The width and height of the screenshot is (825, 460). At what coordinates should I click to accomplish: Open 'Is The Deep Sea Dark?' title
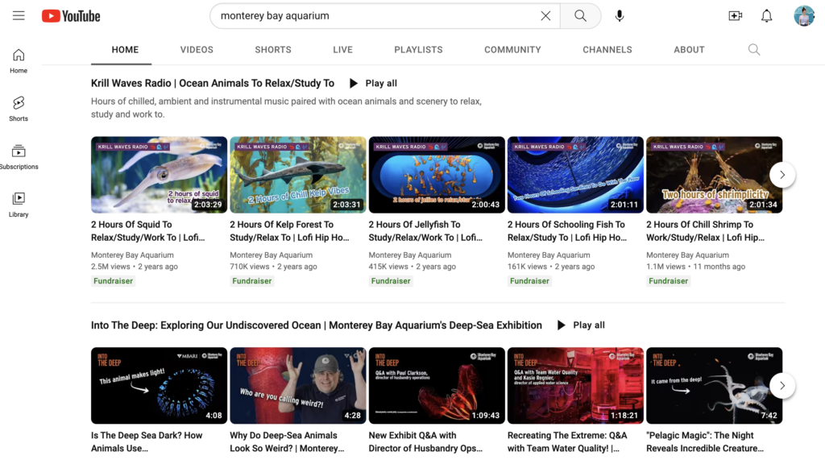click(147, 442)
